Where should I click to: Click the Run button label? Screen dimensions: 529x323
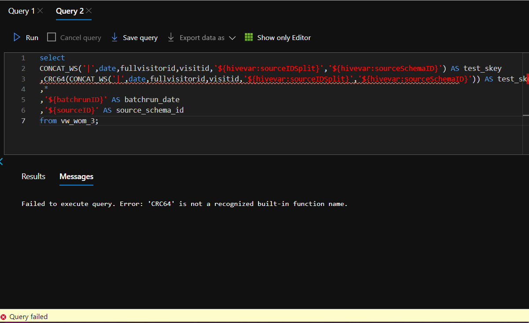[32, 38]
